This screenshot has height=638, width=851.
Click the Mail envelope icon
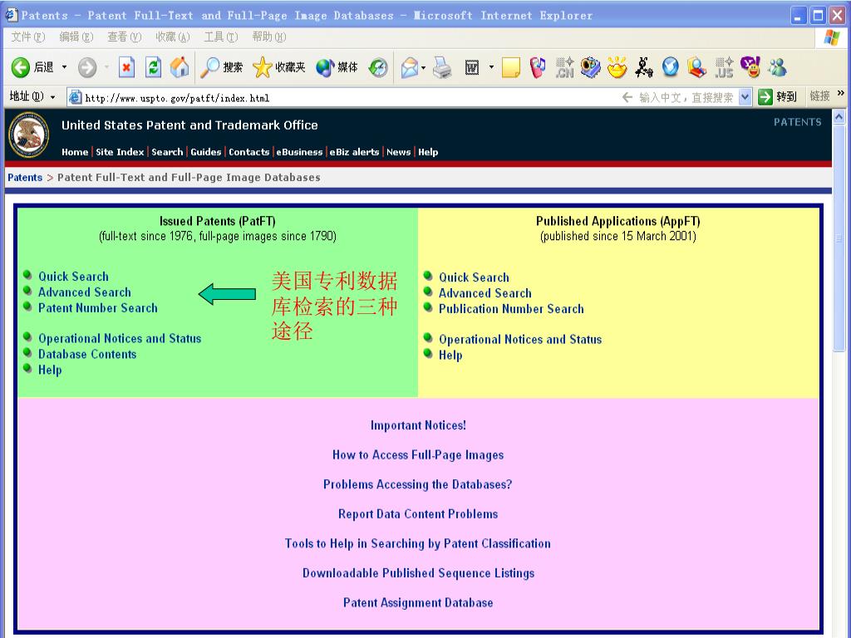[x=410, y=68]
